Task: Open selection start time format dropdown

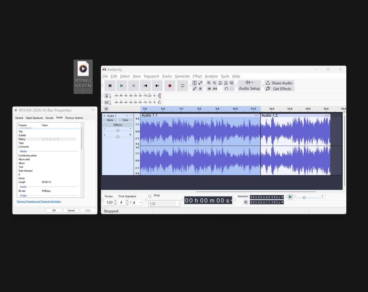Action: pyautogui.click(x=282, y=197)
